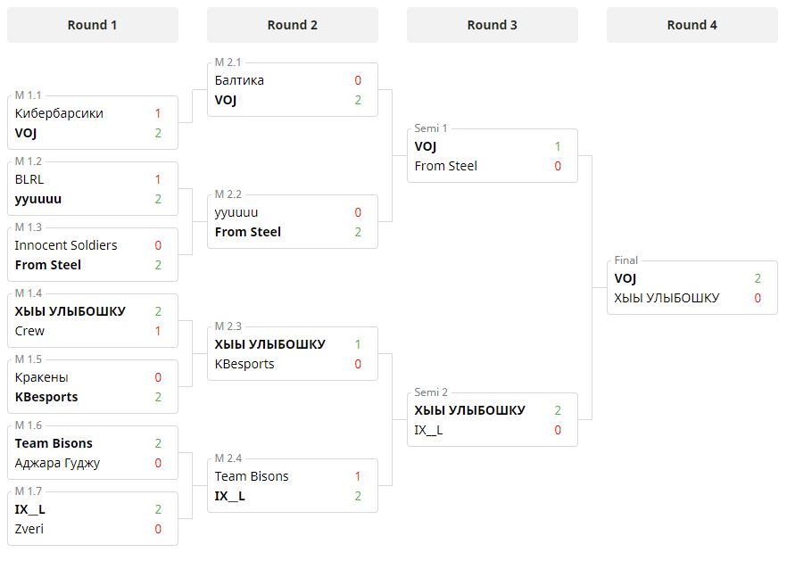Click the Round 4 column header
The width and height of the screenshot is (787, 561).
[692, 25]
